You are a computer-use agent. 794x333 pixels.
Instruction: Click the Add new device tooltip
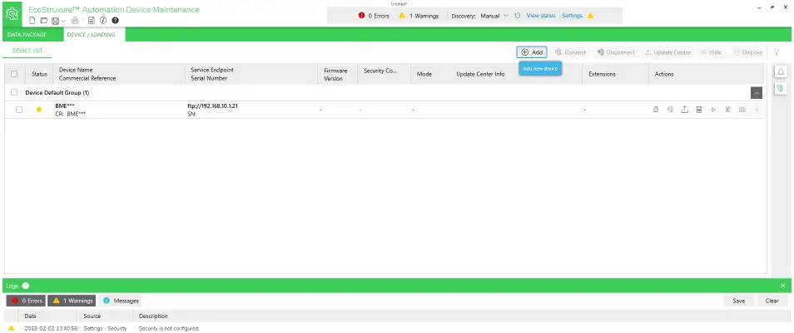pyautogui.click(x=540, y=68)
